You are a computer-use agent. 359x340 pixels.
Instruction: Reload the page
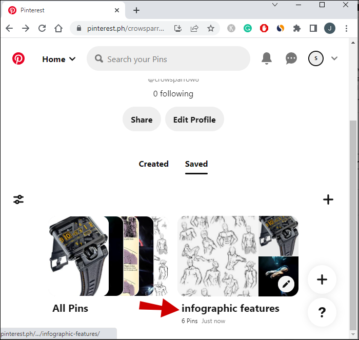point(42,28)
